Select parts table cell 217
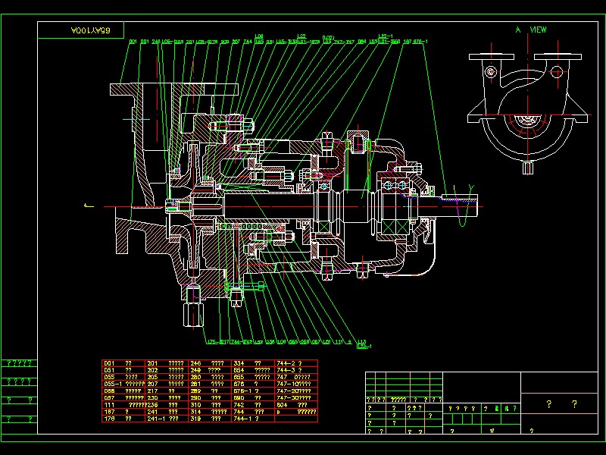 click(x=167, y=391)
